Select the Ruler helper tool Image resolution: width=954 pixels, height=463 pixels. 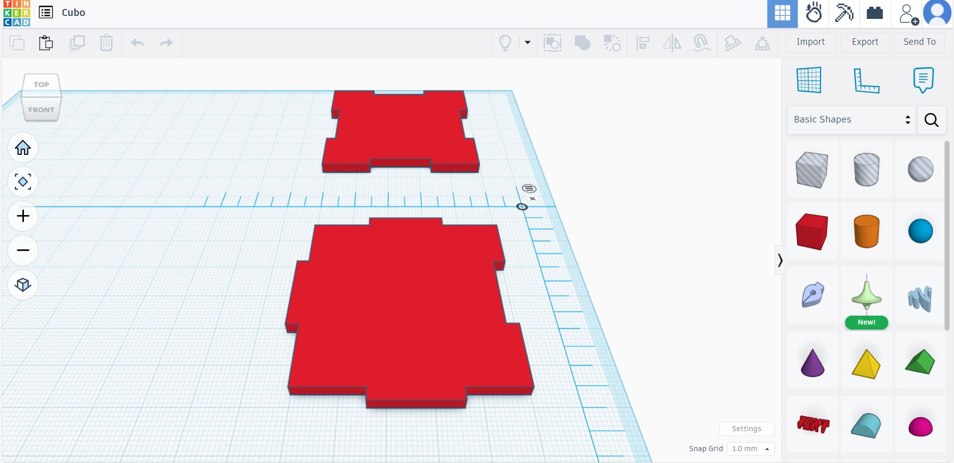tap(867, 80)
